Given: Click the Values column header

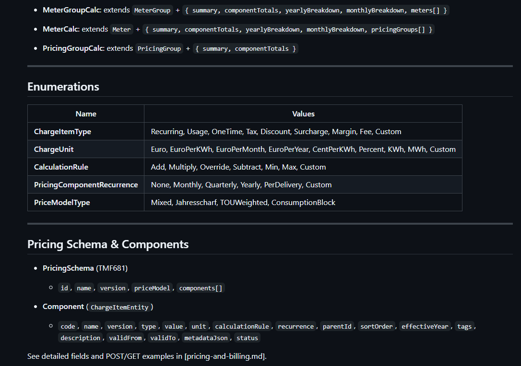Looking at the screenshot, I should 303,114.
